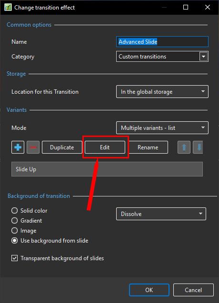Close the dialog with X icon
This screenshot has width=219, height=303.
208,7
